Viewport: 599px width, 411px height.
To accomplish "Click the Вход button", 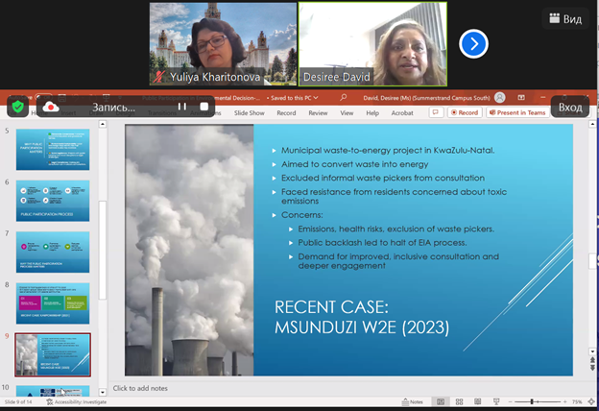I will [570, 107].
